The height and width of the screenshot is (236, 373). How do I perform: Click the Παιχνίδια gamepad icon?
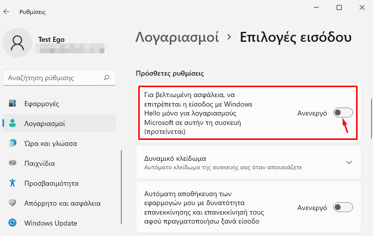(x=12, y=163)
